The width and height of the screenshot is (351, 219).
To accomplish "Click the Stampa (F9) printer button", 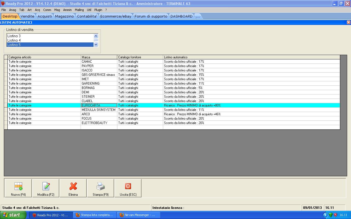I will (x=101, y=188).
